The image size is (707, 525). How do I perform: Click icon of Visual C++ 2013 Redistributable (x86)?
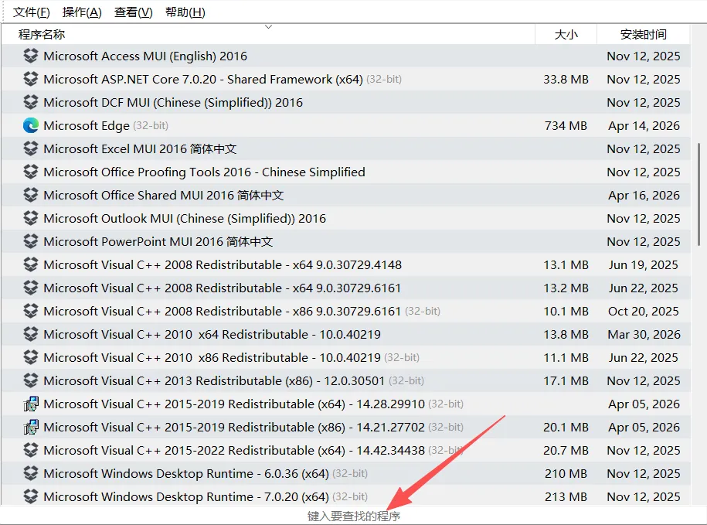click(x=31, y=380)
